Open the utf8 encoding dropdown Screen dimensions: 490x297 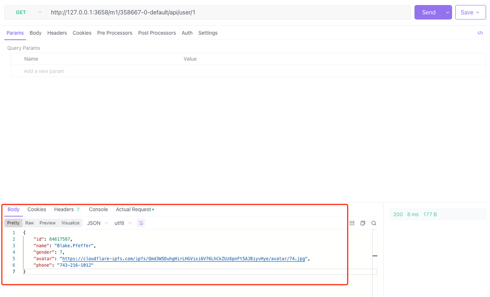(x=123, y=223)
